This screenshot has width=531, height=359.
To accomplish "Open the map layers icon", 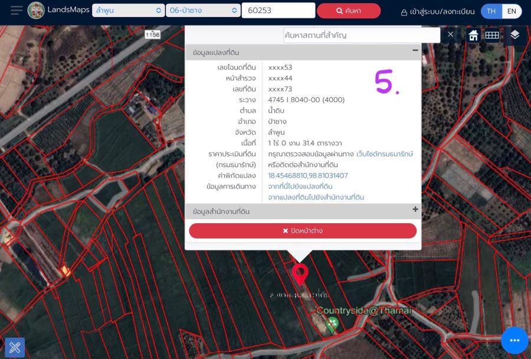I will pos(514,35).
